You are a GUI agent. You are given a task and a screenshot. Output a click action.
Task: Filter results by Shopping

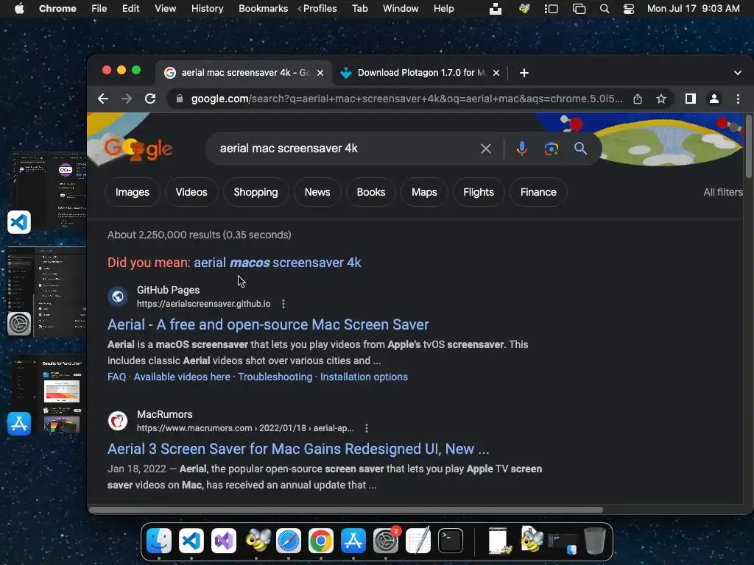point(256,192)
